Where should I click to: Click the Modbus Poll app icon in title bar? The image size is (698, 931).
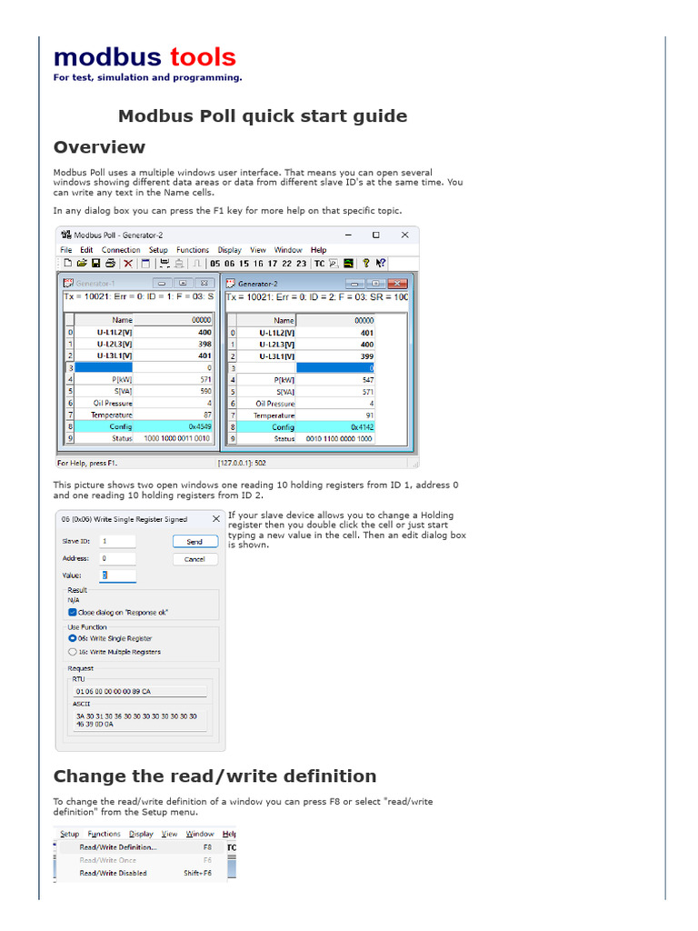(66, 235)
